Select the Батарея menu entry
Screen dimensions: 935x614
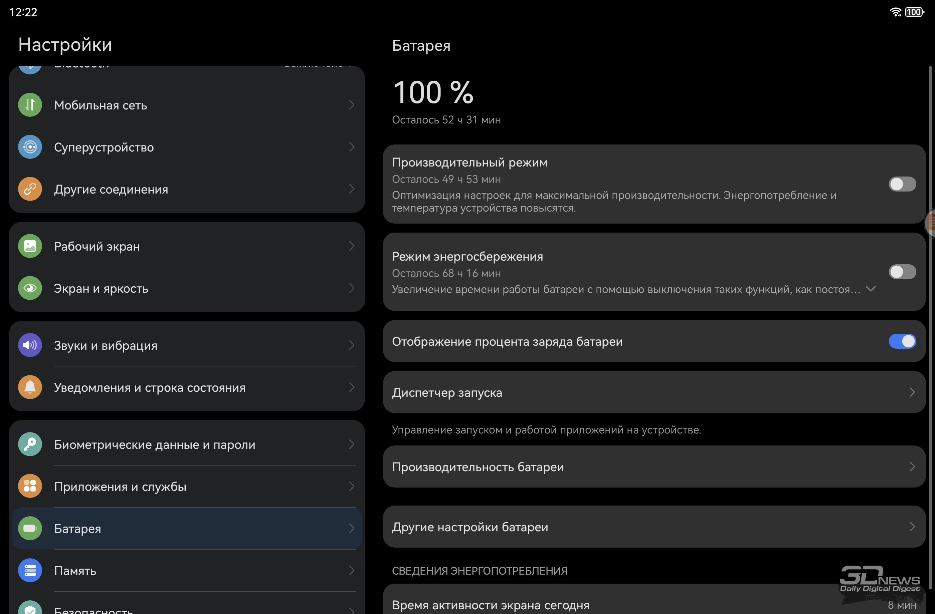pos(187,528)
